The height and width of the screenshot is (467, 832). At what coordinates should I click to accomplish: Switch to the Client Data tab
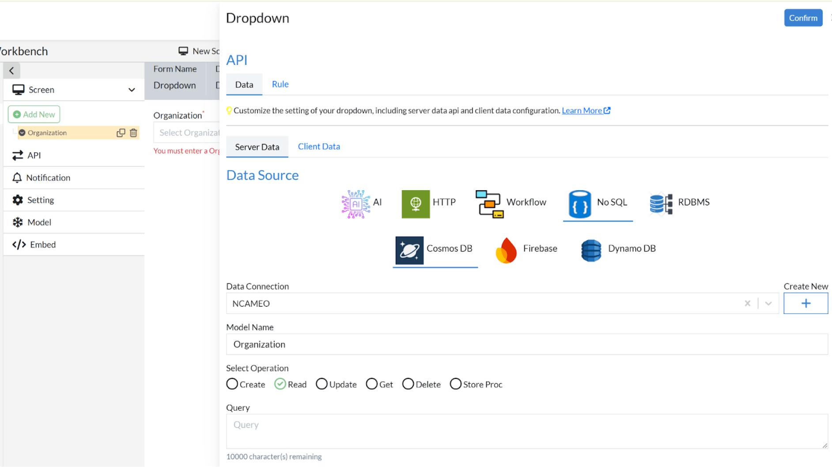318,147
